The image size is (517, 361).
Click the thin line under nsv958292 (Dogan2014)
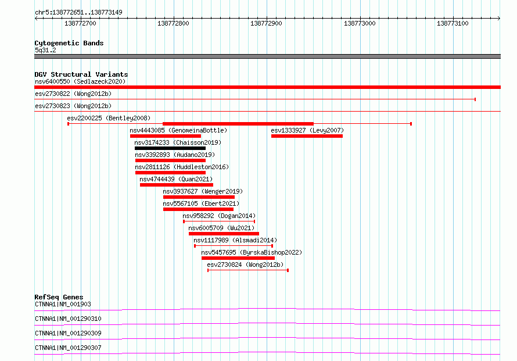coord(219,221)
